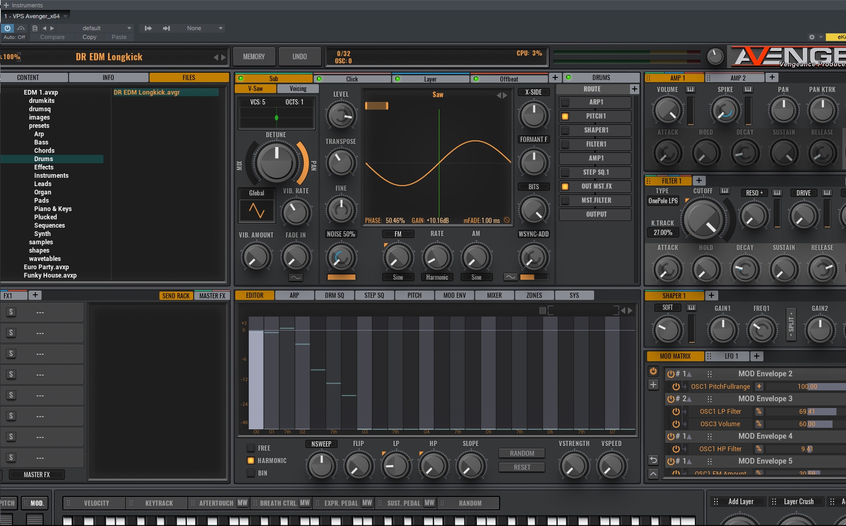Open the CONTENT browser tab

coord(28,77)
